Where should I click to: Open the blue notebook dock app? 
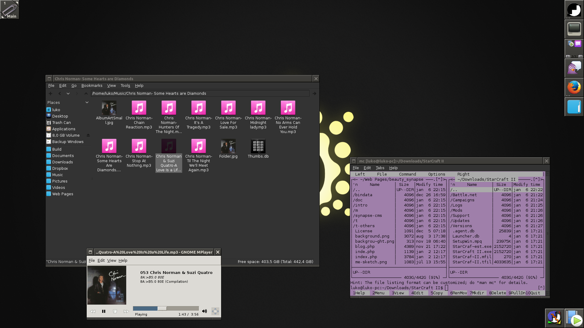click(574, 107)
